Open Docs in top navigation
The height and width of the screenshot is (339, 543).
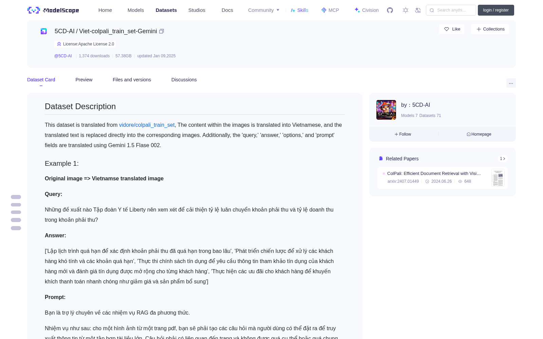227,10
